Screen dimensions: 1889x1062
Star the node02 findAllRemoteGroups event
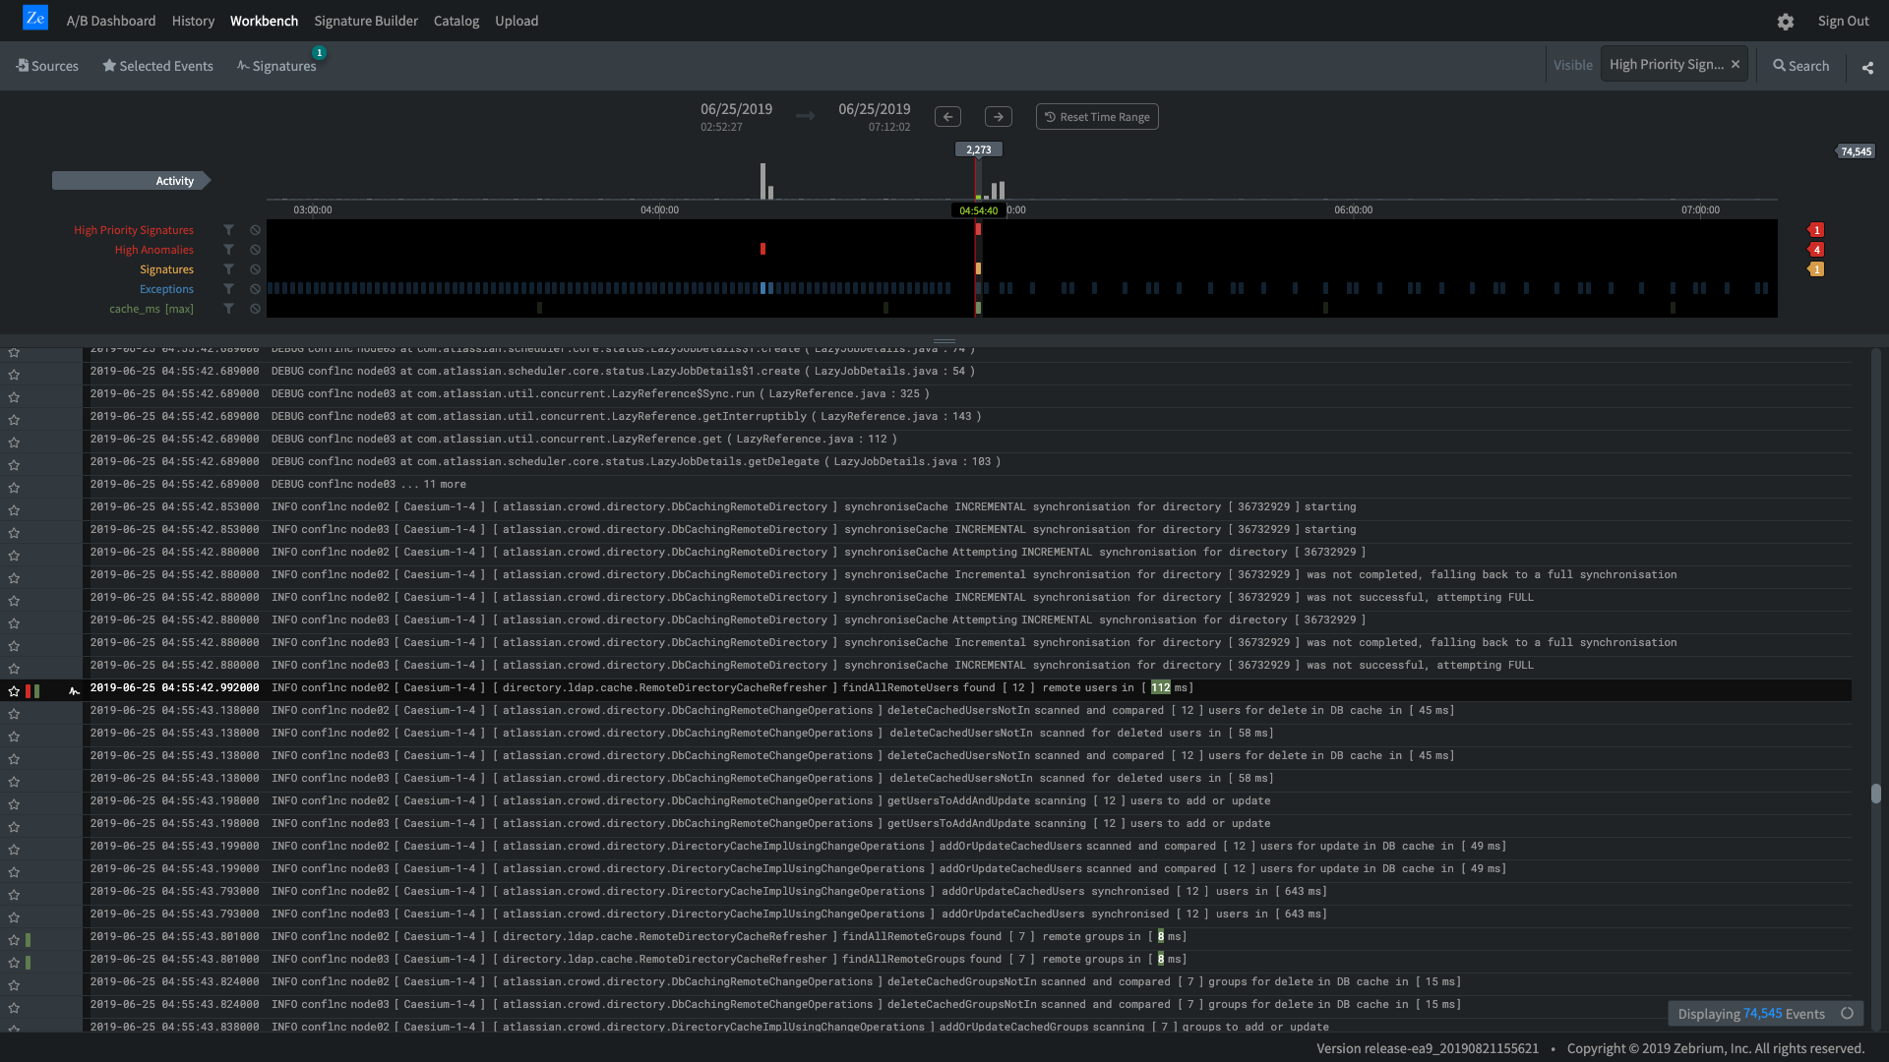(x=14, y=940)
